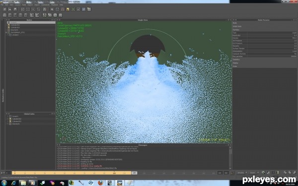Click the Density value field
Viewport: 298px width, 186px height.
click(272, 38)
